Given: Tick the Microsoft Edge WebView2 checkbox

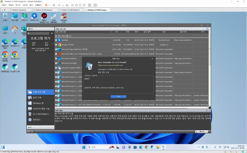Looking at the screenshot, I should tap(56, 49).
